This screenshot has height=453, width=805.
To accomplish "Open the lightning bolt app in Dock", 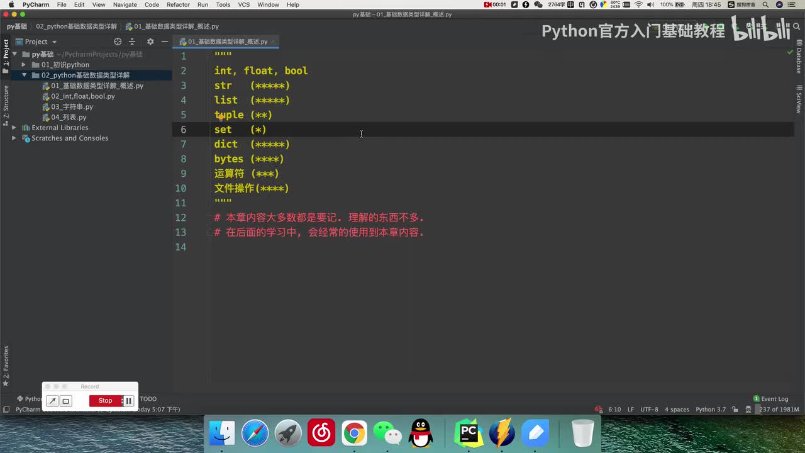I will click(x=502, y=433).
